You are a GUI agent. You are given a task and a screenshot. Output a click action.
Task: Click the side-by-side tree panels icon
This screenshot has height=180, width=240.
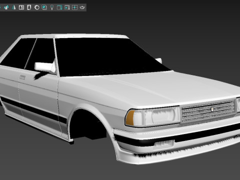21,7
